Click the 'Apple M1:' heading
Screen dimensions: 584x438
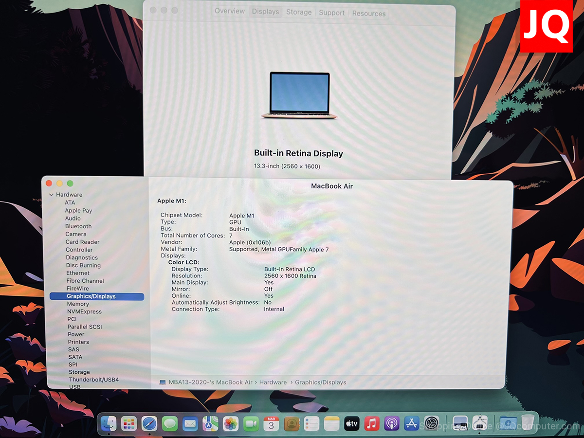(x=172, y=201)
